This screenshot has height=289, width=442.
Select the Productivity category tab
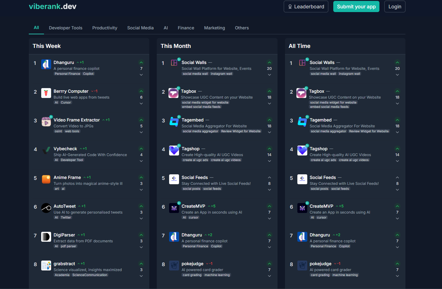[105, 28]
